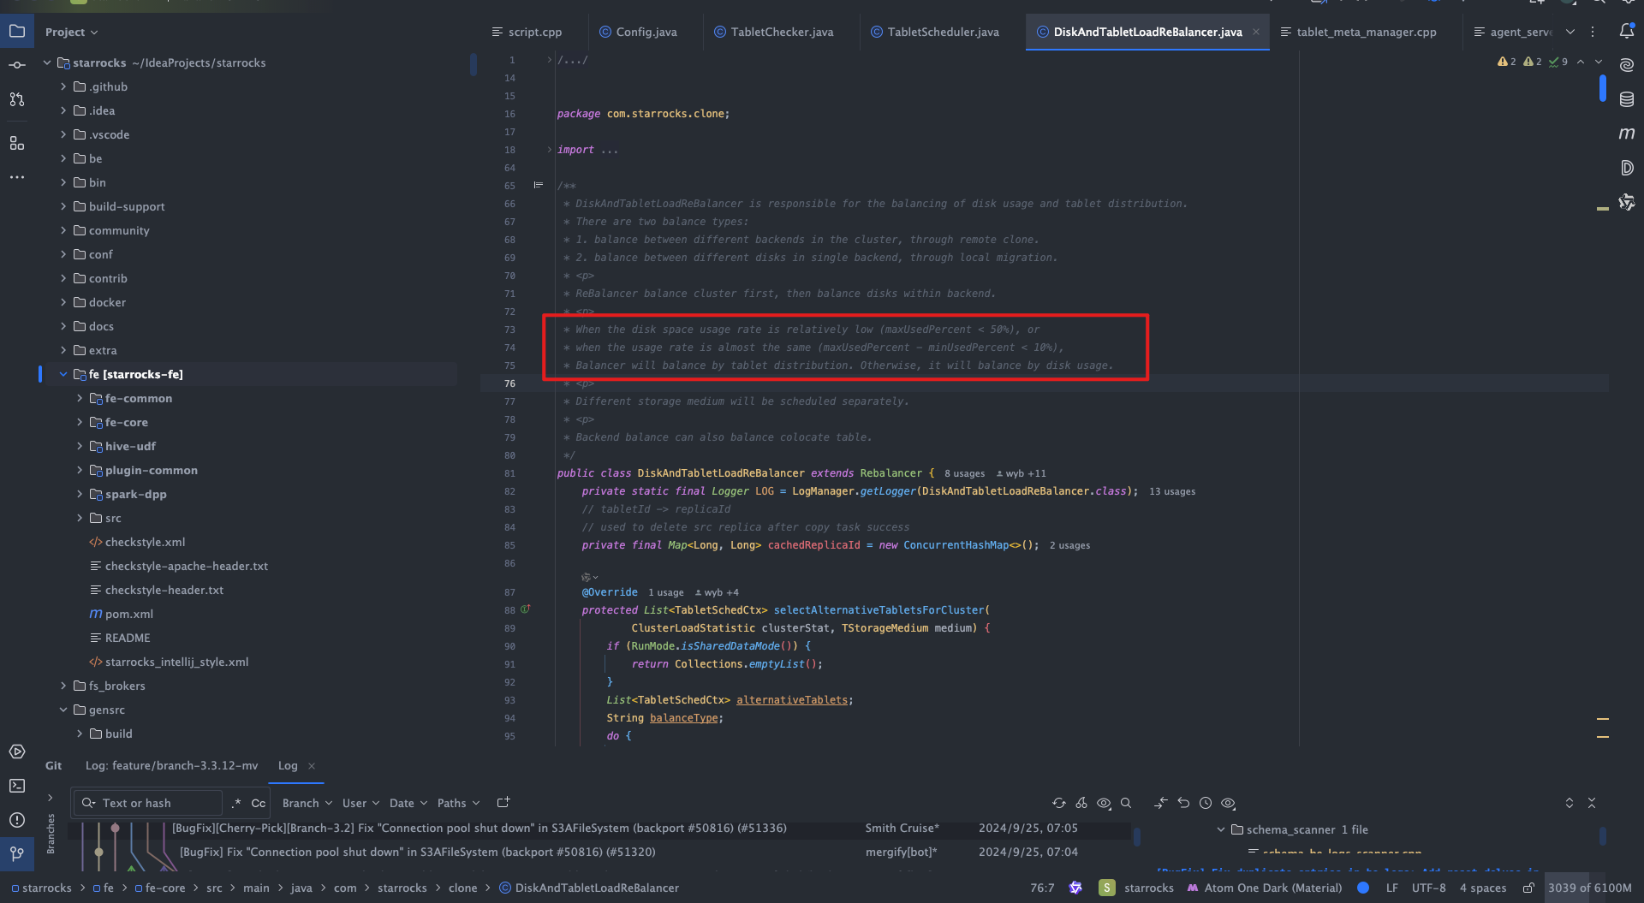Click the Show Diff arrows icon in commit details
The height and width of the screenshot is (903, 1644).
click(1160, 803)
